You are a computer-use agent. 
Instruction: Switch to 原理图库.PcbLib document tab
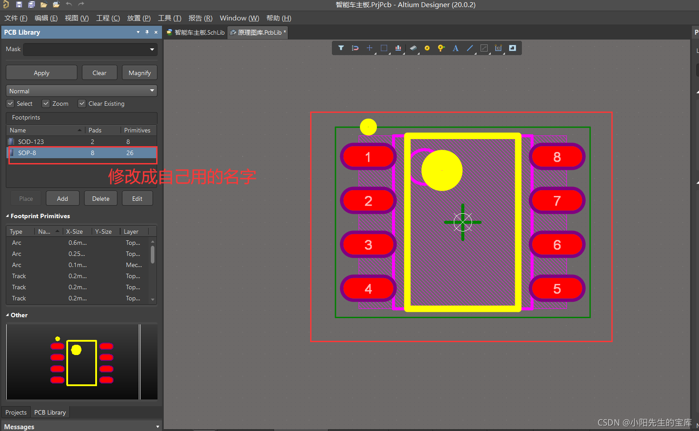pos(258,32)
